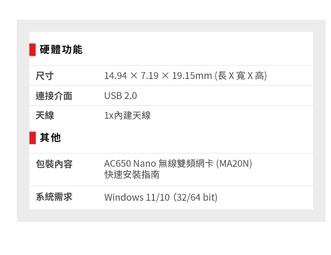Select the 快速安裝指南 line
The width and height of the screenshot is (331, 255).
132,174
